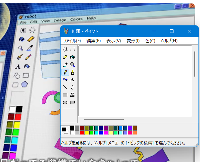Open the File menu in robot window
Screen dimensions: 200x162
23,22
